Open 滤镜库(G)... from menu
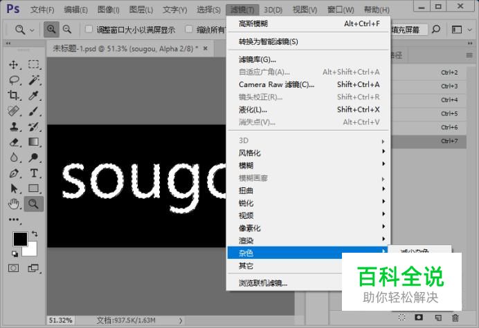This screenshot has height=328, width=479. click(308, 59)
